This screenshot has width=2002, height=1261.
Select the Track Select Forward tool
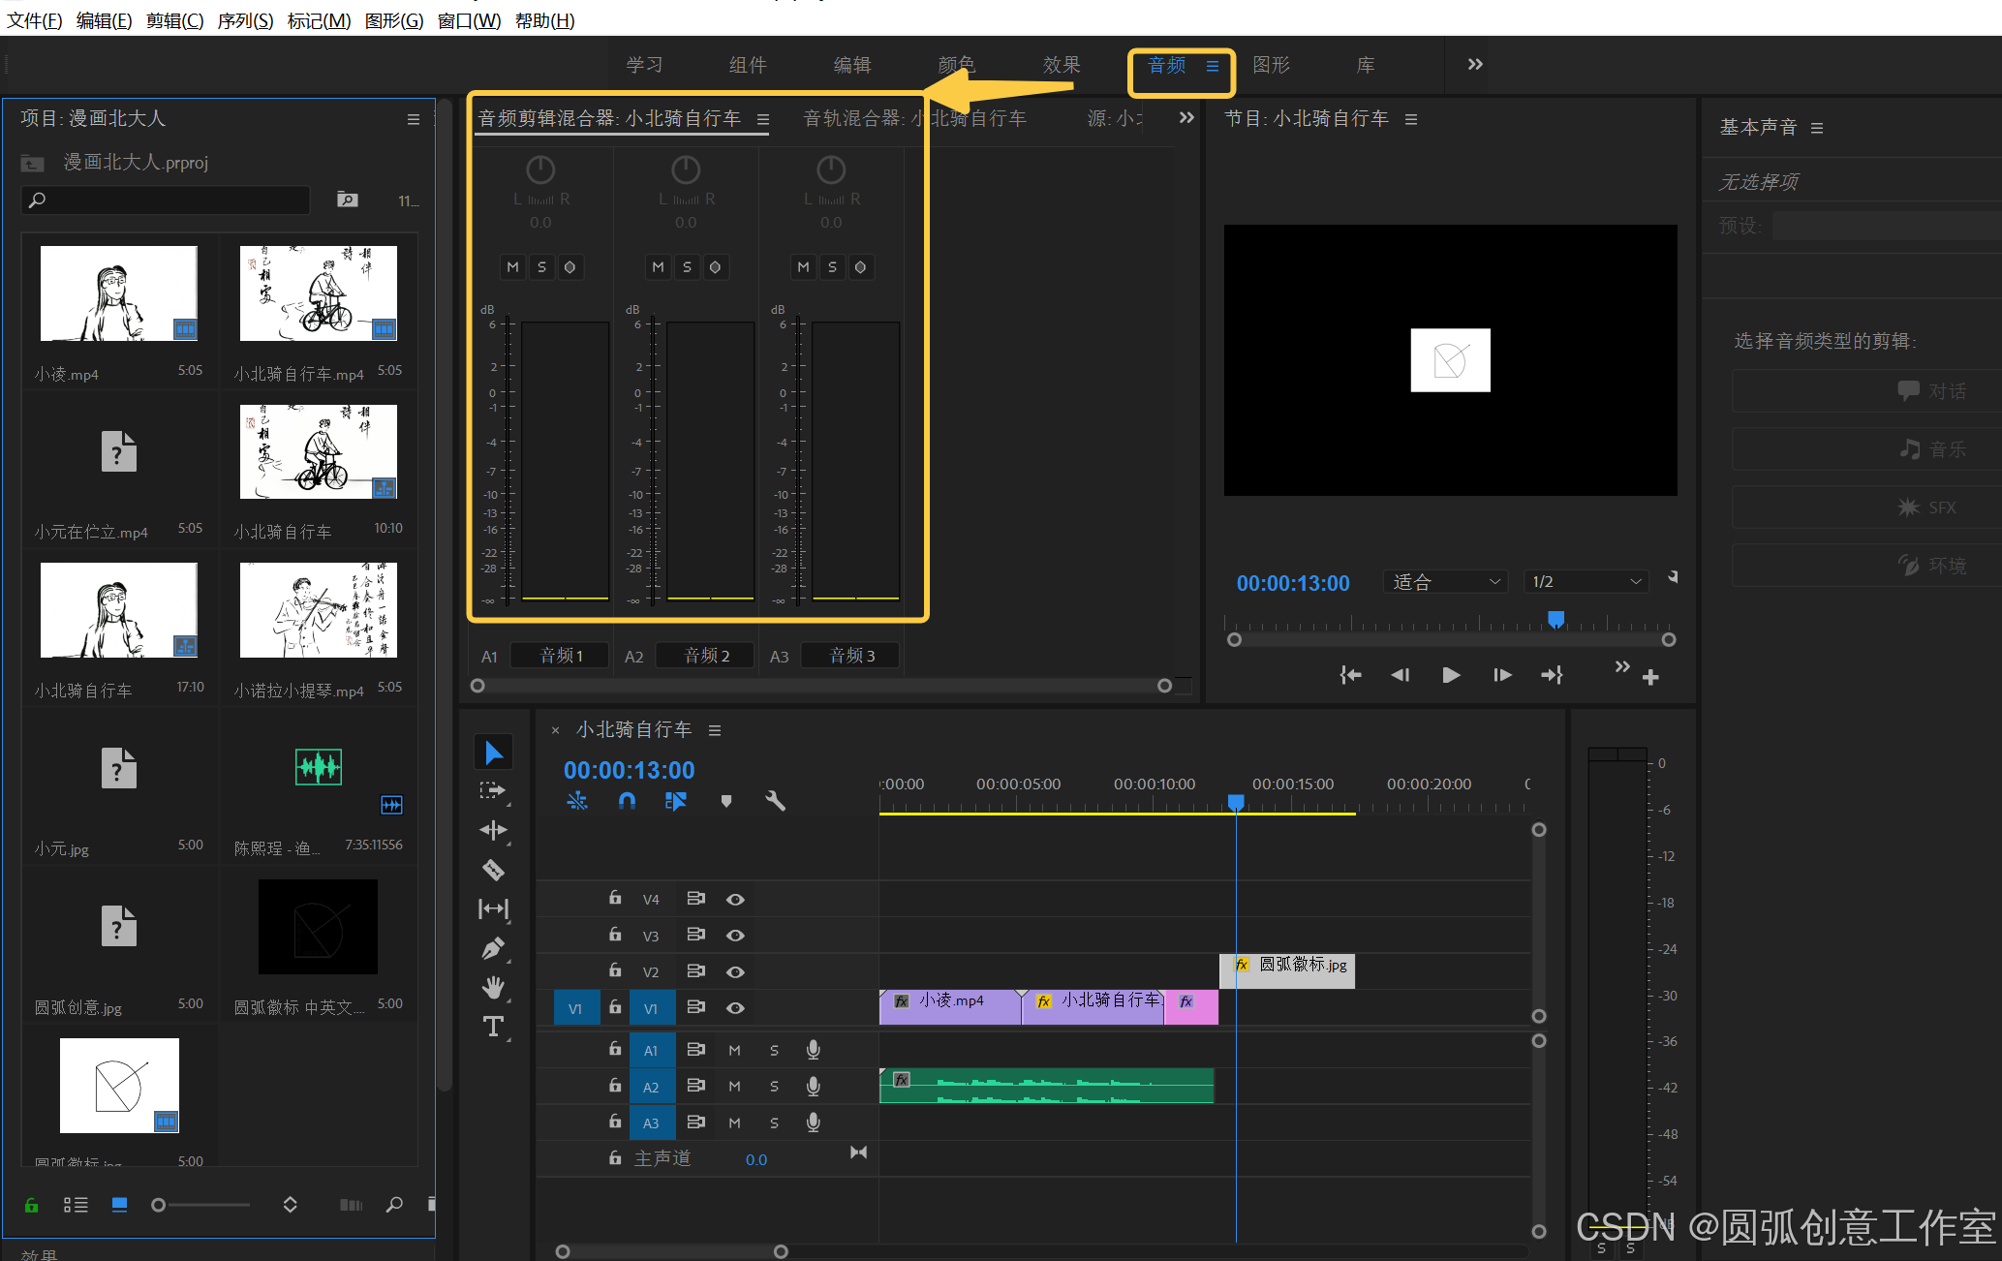coord(493,790)
